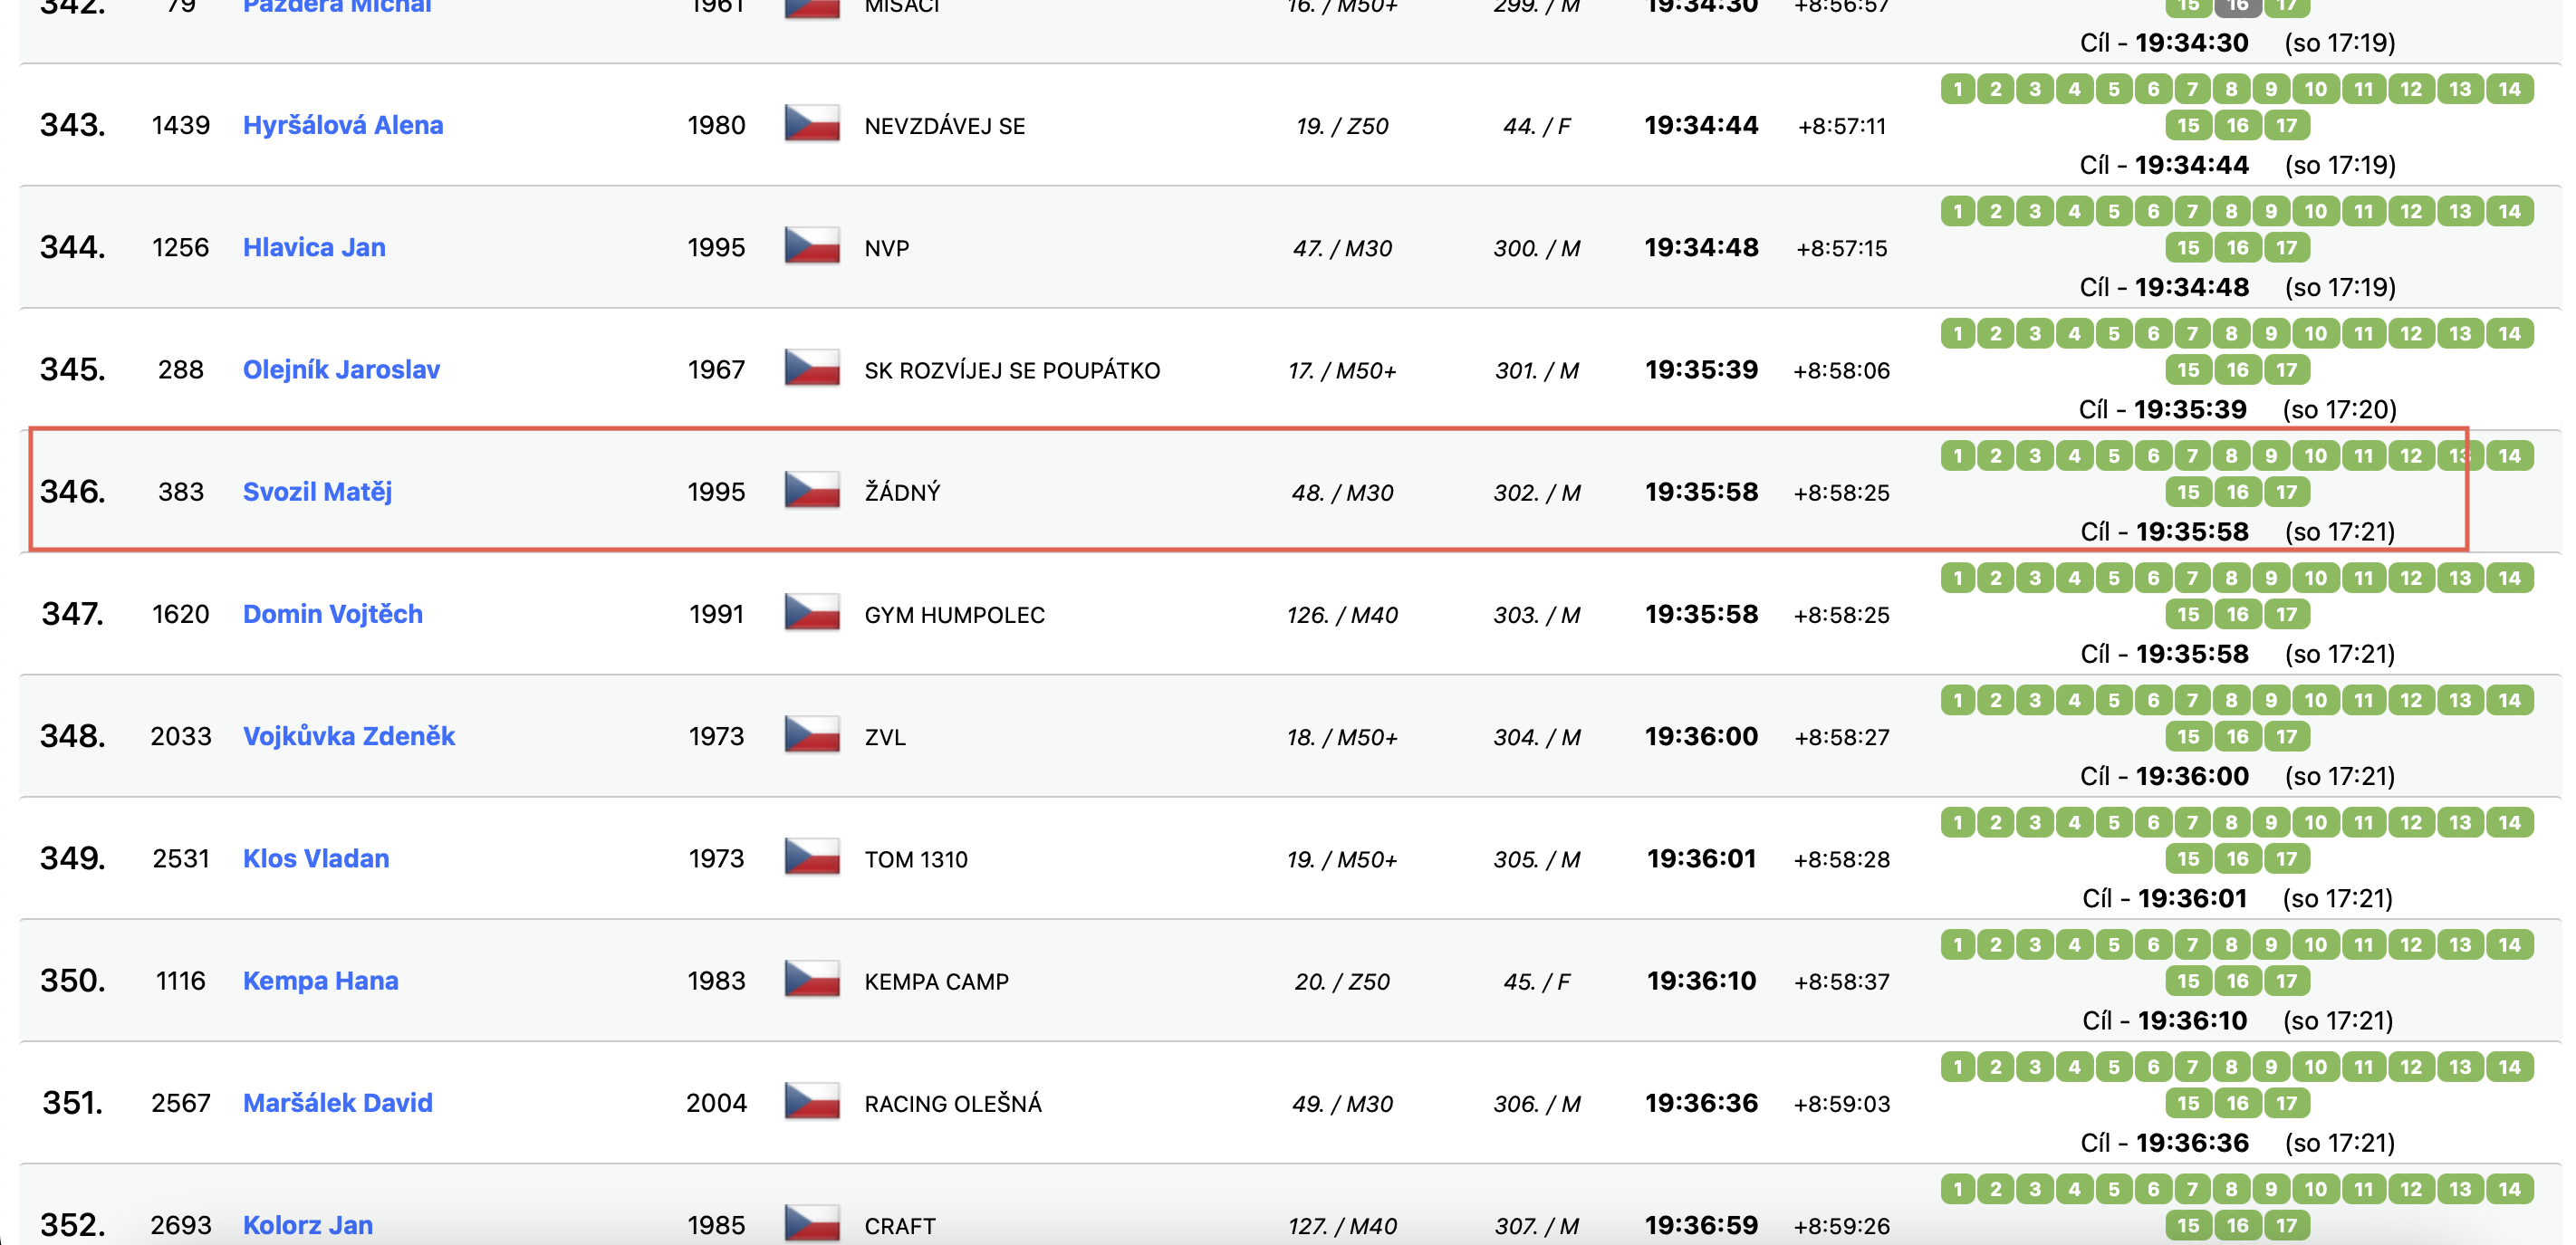
Task: Open Maršálek David profile link
Action: [338, 1102]
